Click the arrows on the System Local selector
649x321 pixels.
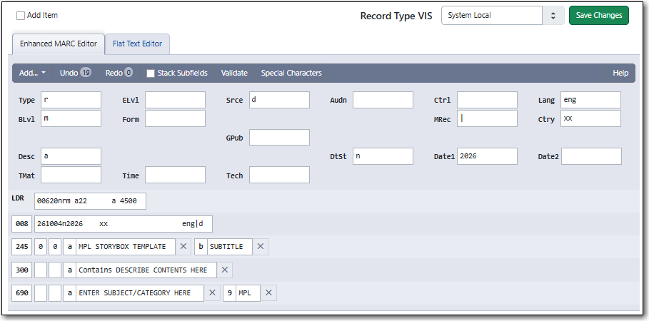click(553, 15)
